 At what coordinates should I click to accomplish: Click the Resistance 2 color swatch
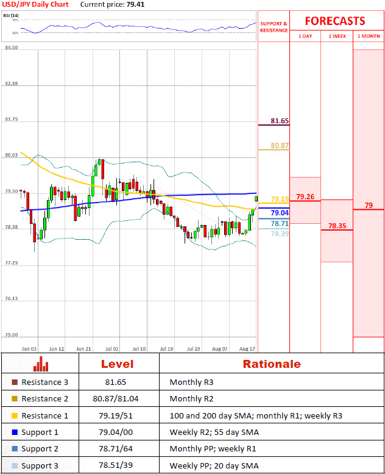(x=15, y=399)
